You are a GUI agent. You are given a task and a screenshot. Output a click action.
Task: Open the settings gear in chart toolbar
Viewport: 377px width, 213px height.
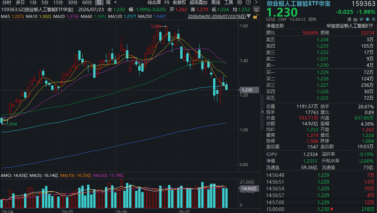point(239,2)
